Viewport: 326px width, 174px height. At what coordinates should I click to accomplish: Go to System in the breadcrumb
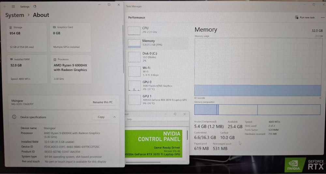point(15,15)
